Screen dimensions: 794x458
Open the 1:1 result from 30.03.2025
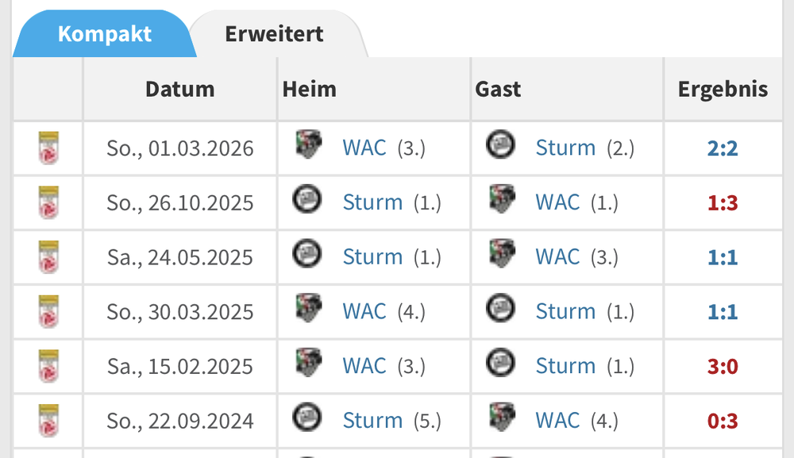723,312
